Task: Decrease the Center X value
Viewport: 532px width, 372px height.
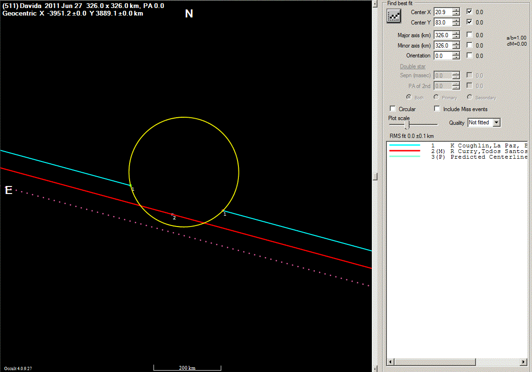Action: pyautogui.click(x=456, y=14)
